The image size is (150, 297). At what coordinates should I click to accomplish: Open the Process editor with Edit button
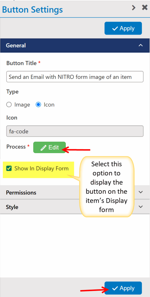pos(50,147)
